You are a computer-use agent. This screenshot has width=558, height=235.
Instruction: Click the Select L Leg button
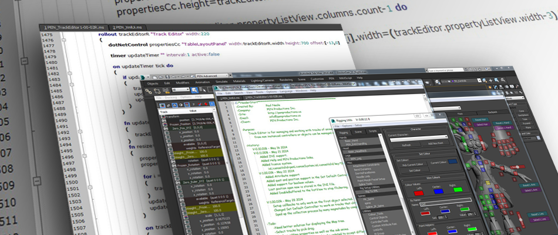coord(539,220)
